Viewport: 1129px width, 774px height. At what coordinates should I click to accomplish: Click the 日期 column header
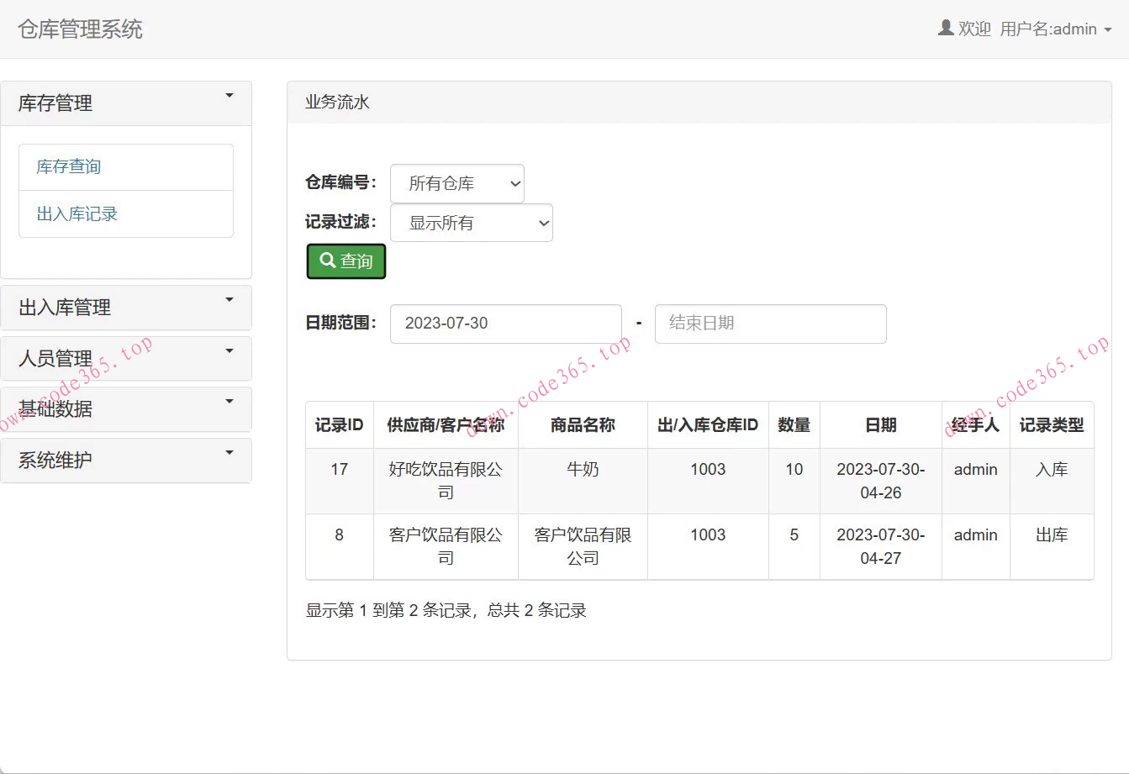coord(880,425)
